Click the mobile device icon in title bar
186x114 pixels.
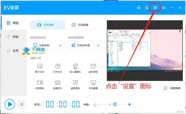point(147,8)
